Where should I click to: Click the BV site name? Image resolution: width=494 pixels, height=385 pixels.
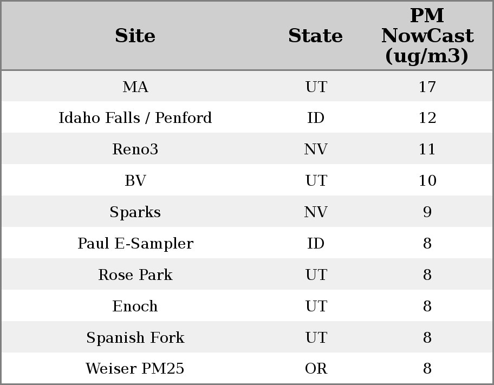coord(135,181)
